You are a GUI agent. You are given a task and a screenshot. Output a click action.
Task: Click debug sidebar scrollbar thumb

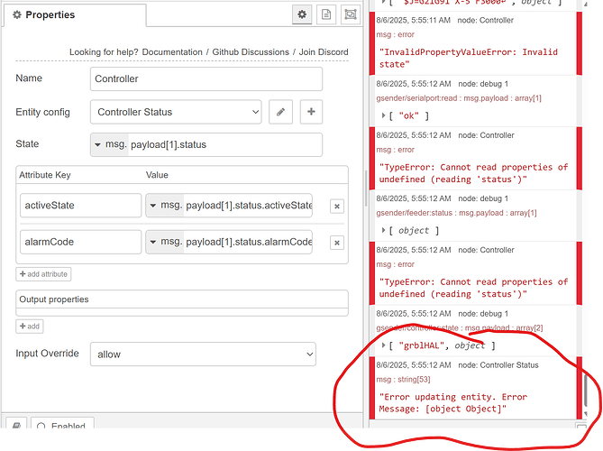(x=585, y=390)
